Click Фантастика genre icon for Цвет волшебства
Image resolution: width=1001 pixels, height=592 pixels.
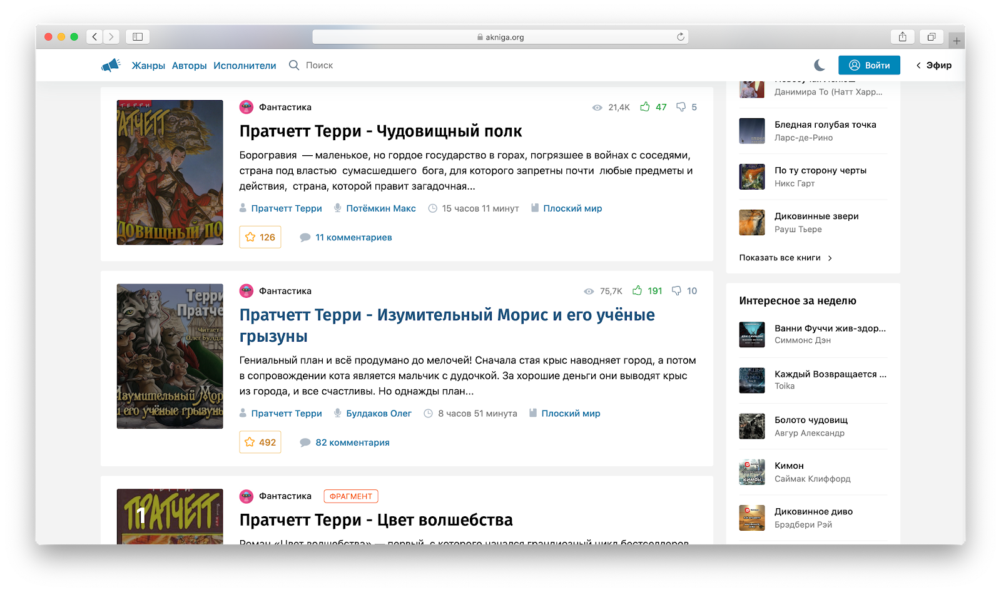[246, 496]
